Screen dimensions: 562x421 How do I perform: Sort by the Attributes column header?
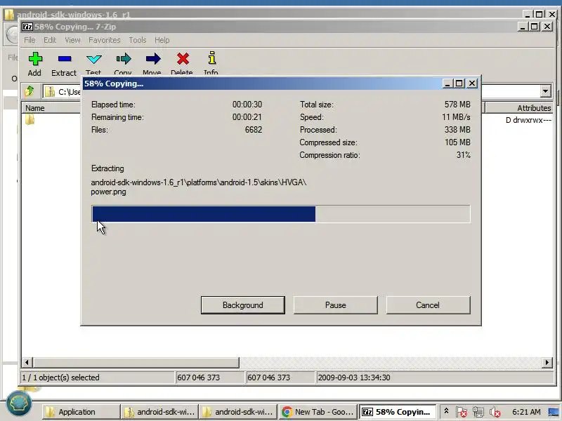pos(518,108)
